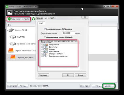Expand the Архивы tree node

pos(42,49)
